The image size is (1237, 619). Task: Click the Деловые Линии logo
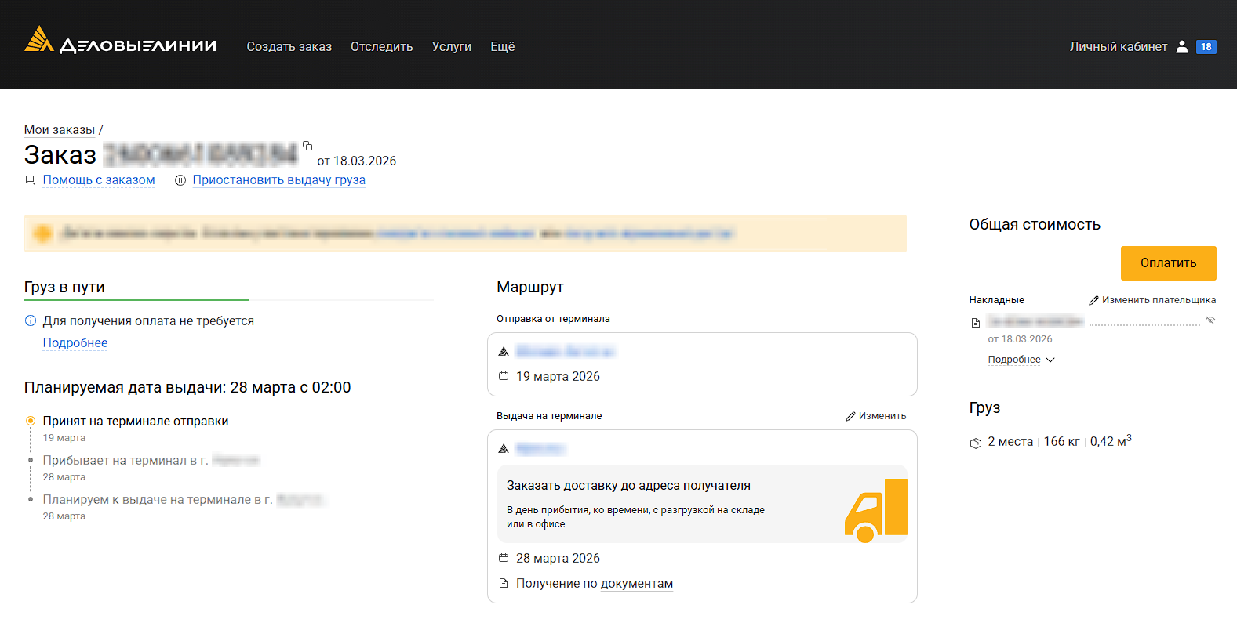120,43
